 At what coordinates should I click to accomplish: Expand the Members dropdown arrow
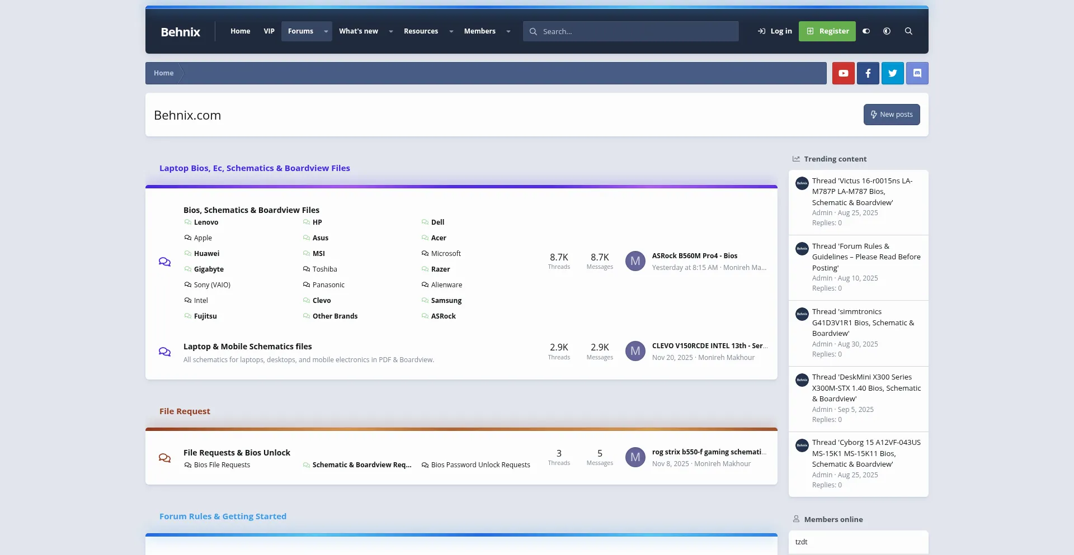click(x=508, y=31)
